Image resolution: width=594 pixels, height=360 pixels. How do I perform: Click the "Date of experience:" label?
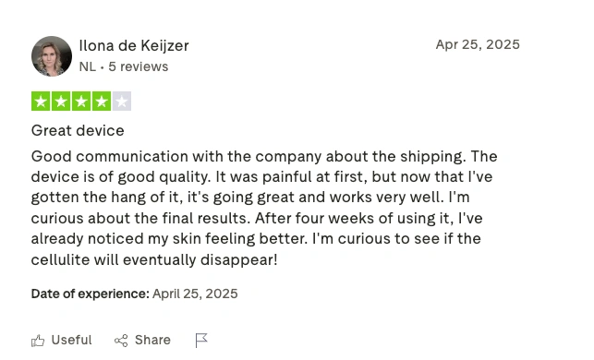point(91,294)
